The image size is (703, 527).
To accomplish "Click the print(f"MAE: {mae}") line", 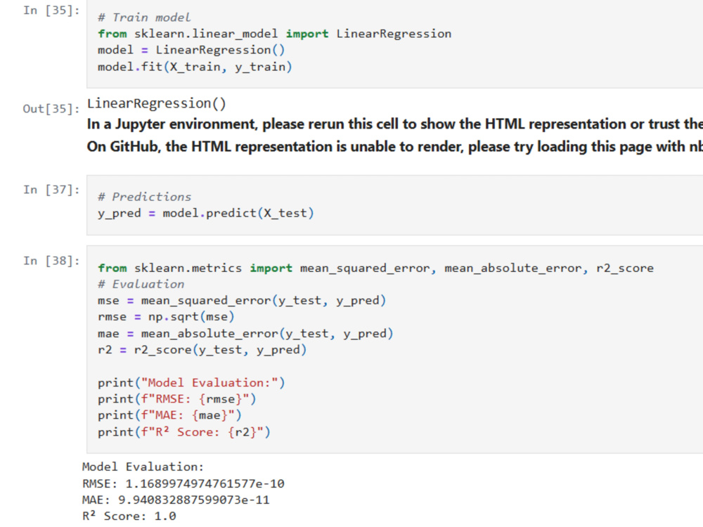I will point(170,415).
